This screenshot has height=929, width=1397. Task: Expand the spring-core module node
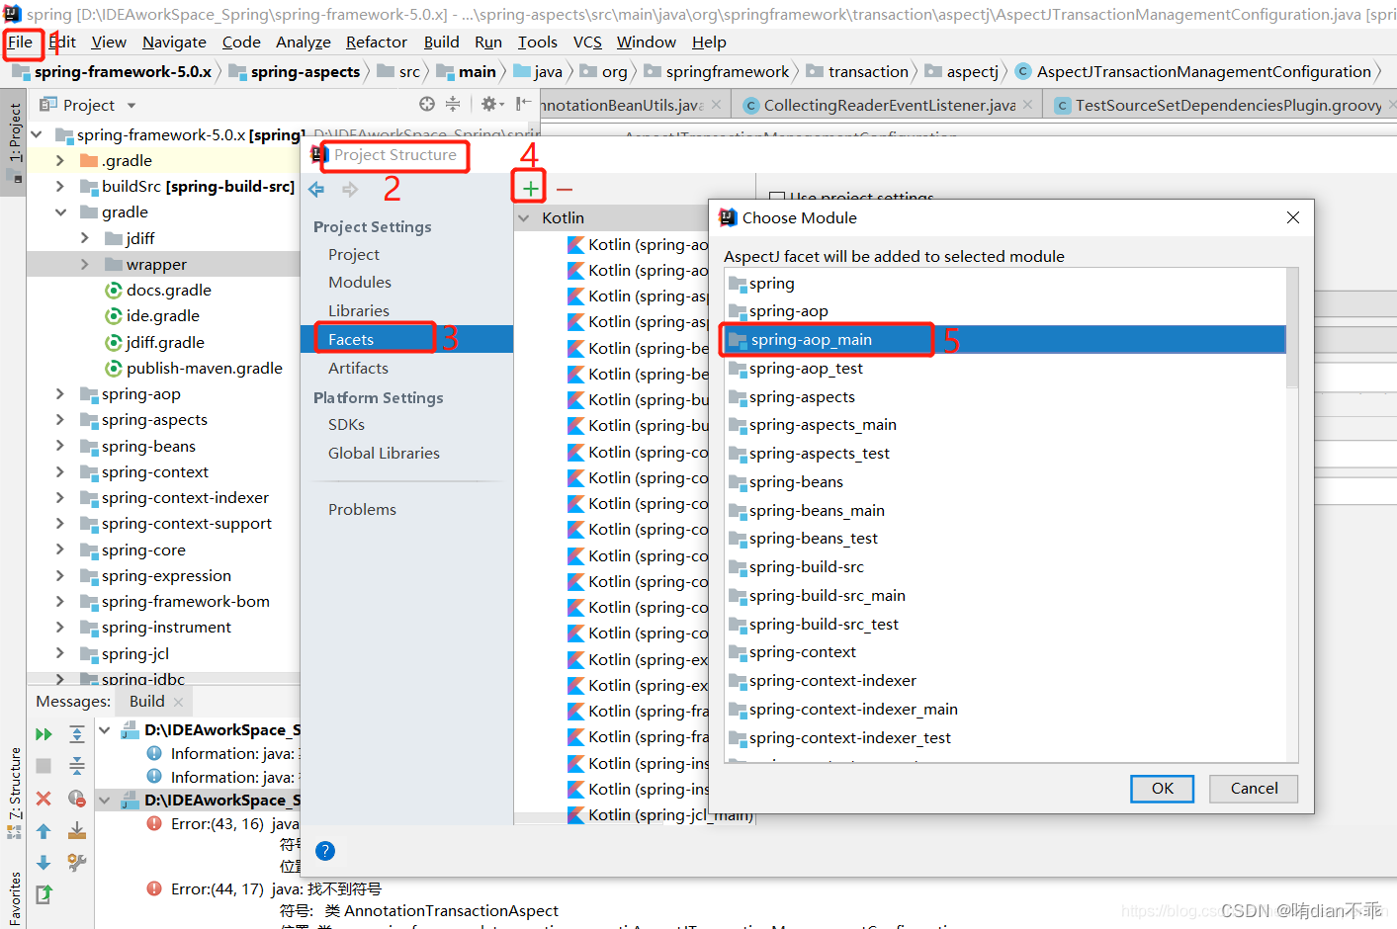(x=60, y=549)
